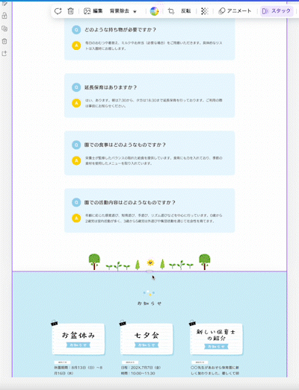Screen dimensions: 299x390
Task: Select the answer text beginning 毎日のおむつや着替え
Action: click(x=154, y=45)
